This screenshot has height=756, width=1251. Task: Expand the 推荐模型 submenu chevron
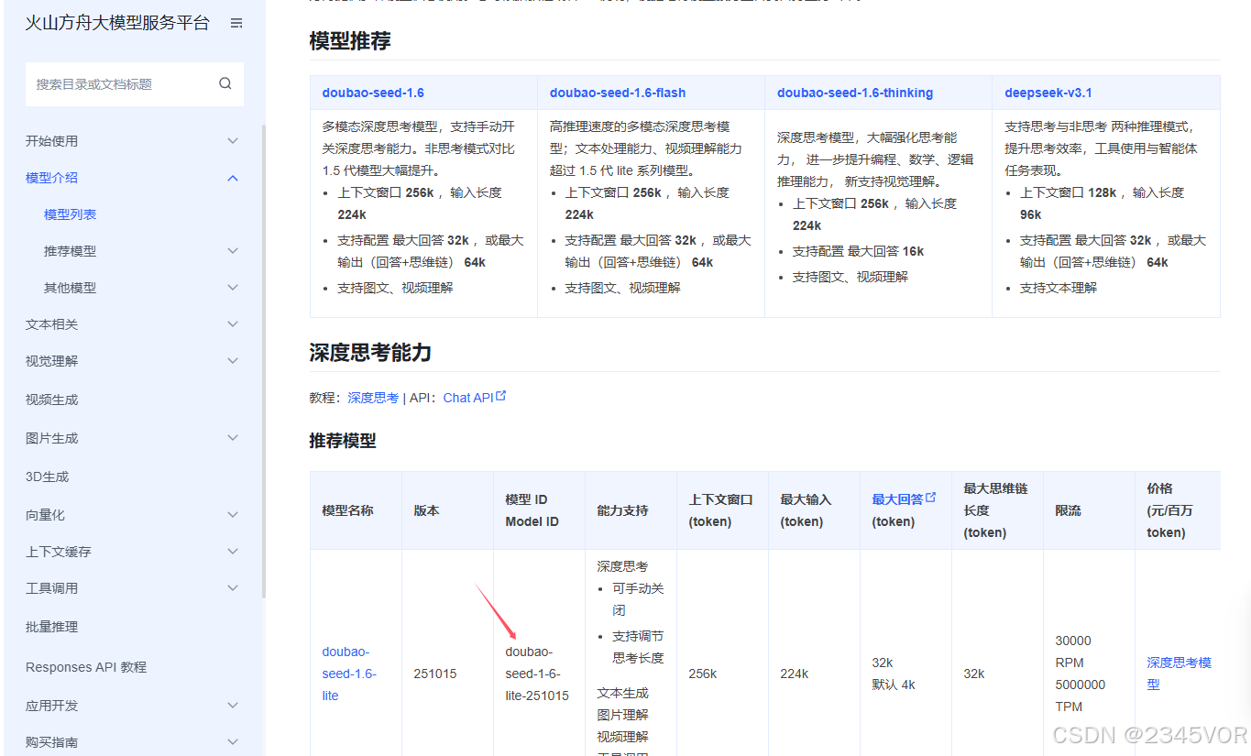click(x=233, y=251)
